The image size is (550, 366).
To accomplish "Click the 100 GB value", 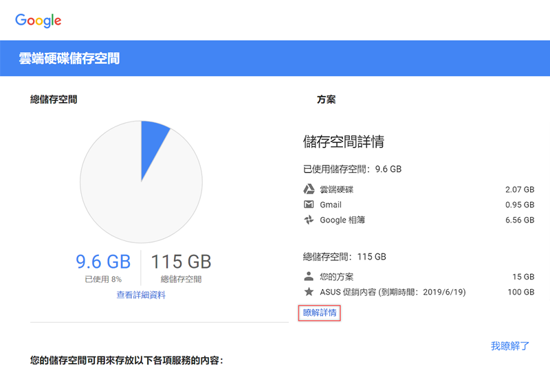I will click(521, 292).
